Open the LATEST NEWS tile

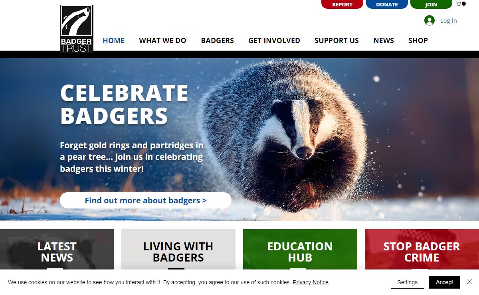[x=57, y=250]
